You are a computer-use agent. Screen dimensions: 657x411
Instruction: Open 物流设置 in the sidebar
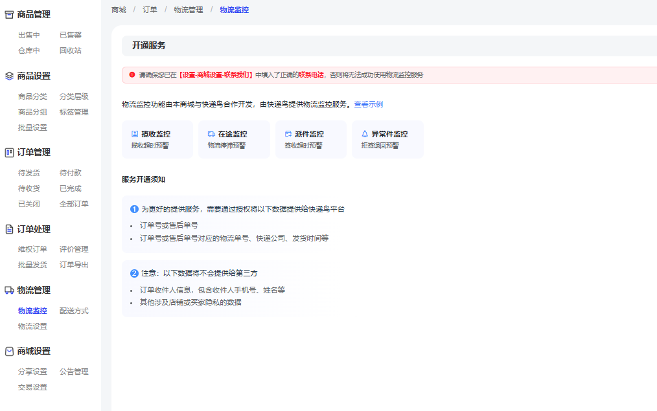(32, 326)
